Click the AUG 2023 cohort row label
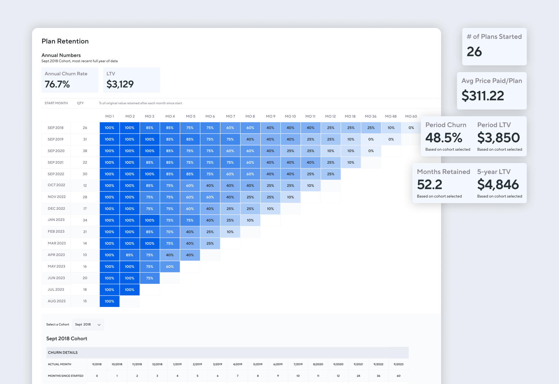 tap(56, 301)
